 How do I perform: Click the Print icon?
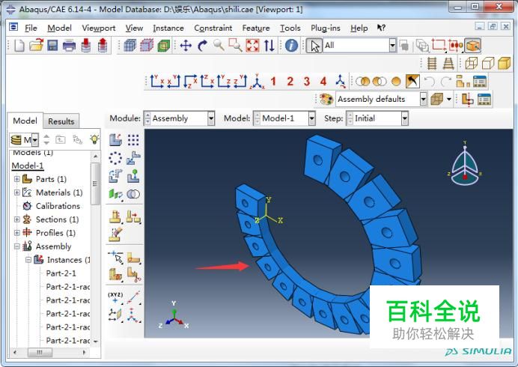69,45
